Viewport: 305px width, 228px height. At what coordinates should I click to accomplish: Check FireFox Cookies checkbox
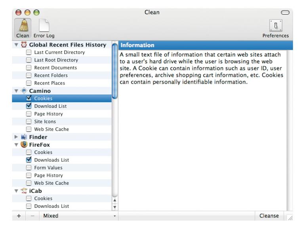(x=29, y=152)
